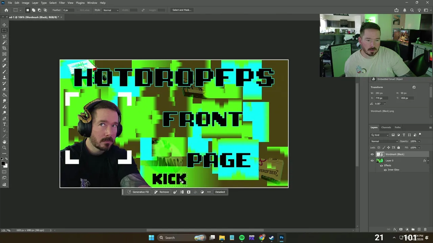Viewport: 433px width, 243px height.
Task: Open the Plugins menu
Action: tap(80, 3)
